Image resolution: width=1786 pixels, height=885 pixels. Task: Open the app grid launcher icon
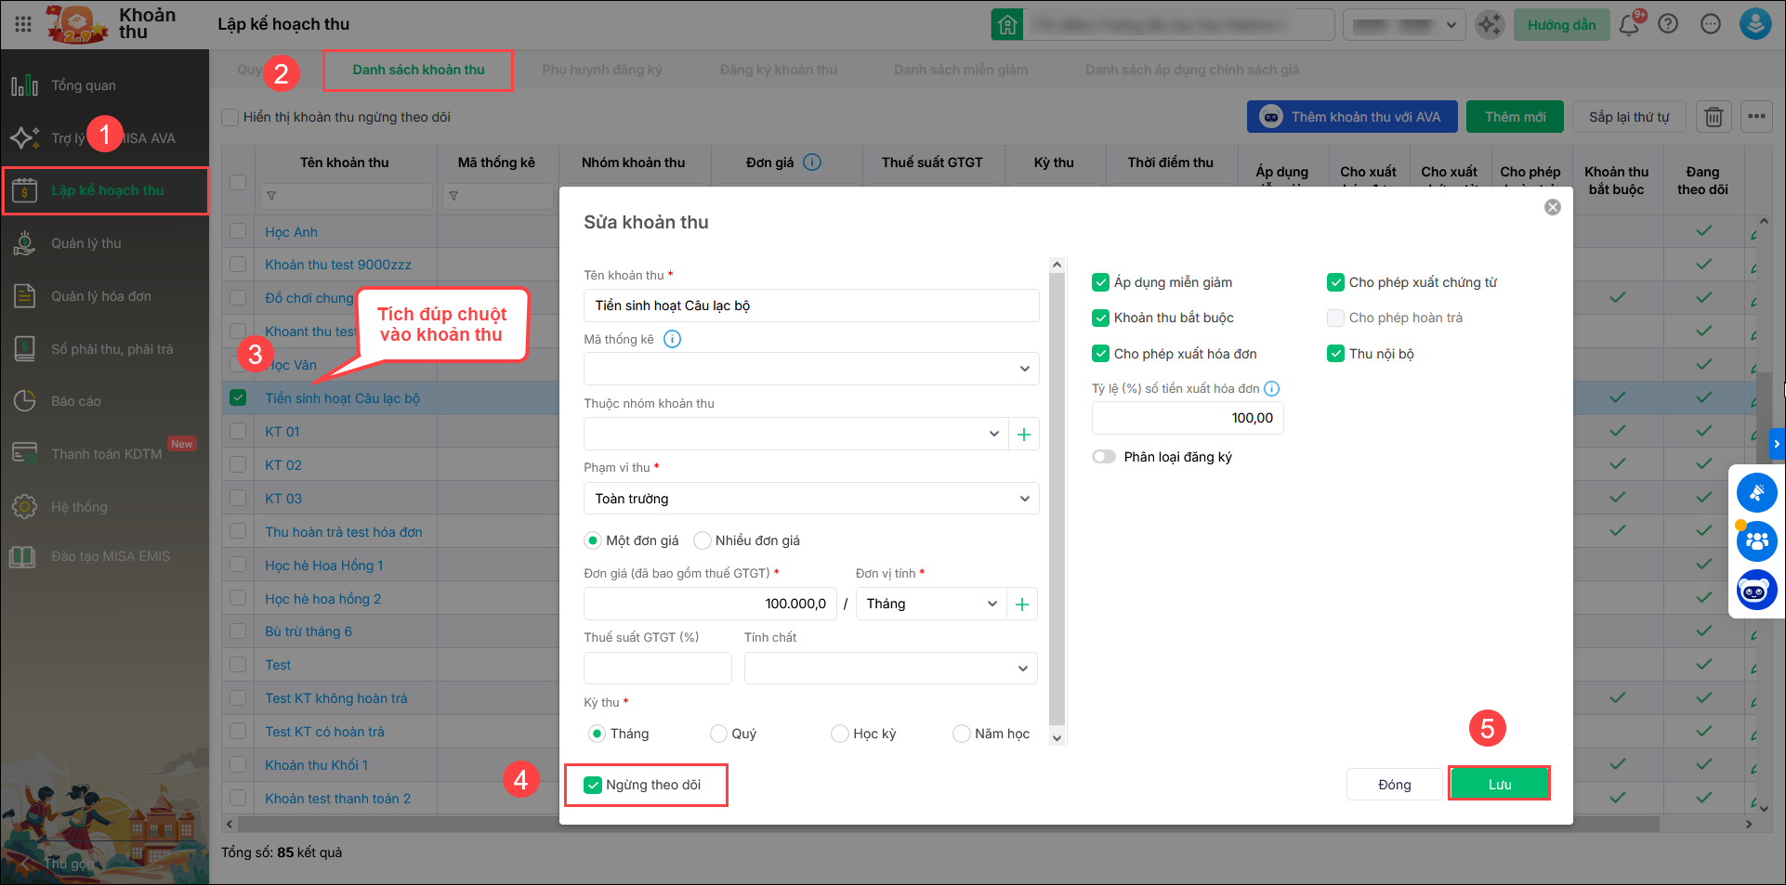(23, 25)
